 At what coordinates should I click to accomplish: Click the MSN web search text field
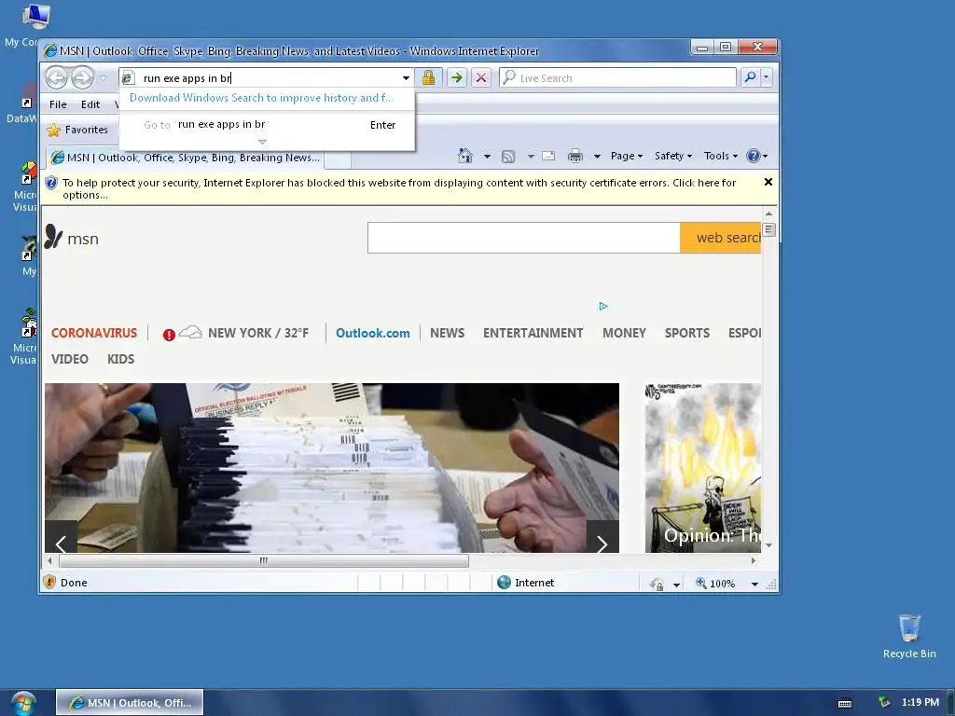pyautogui.click(x=524, y=238)
